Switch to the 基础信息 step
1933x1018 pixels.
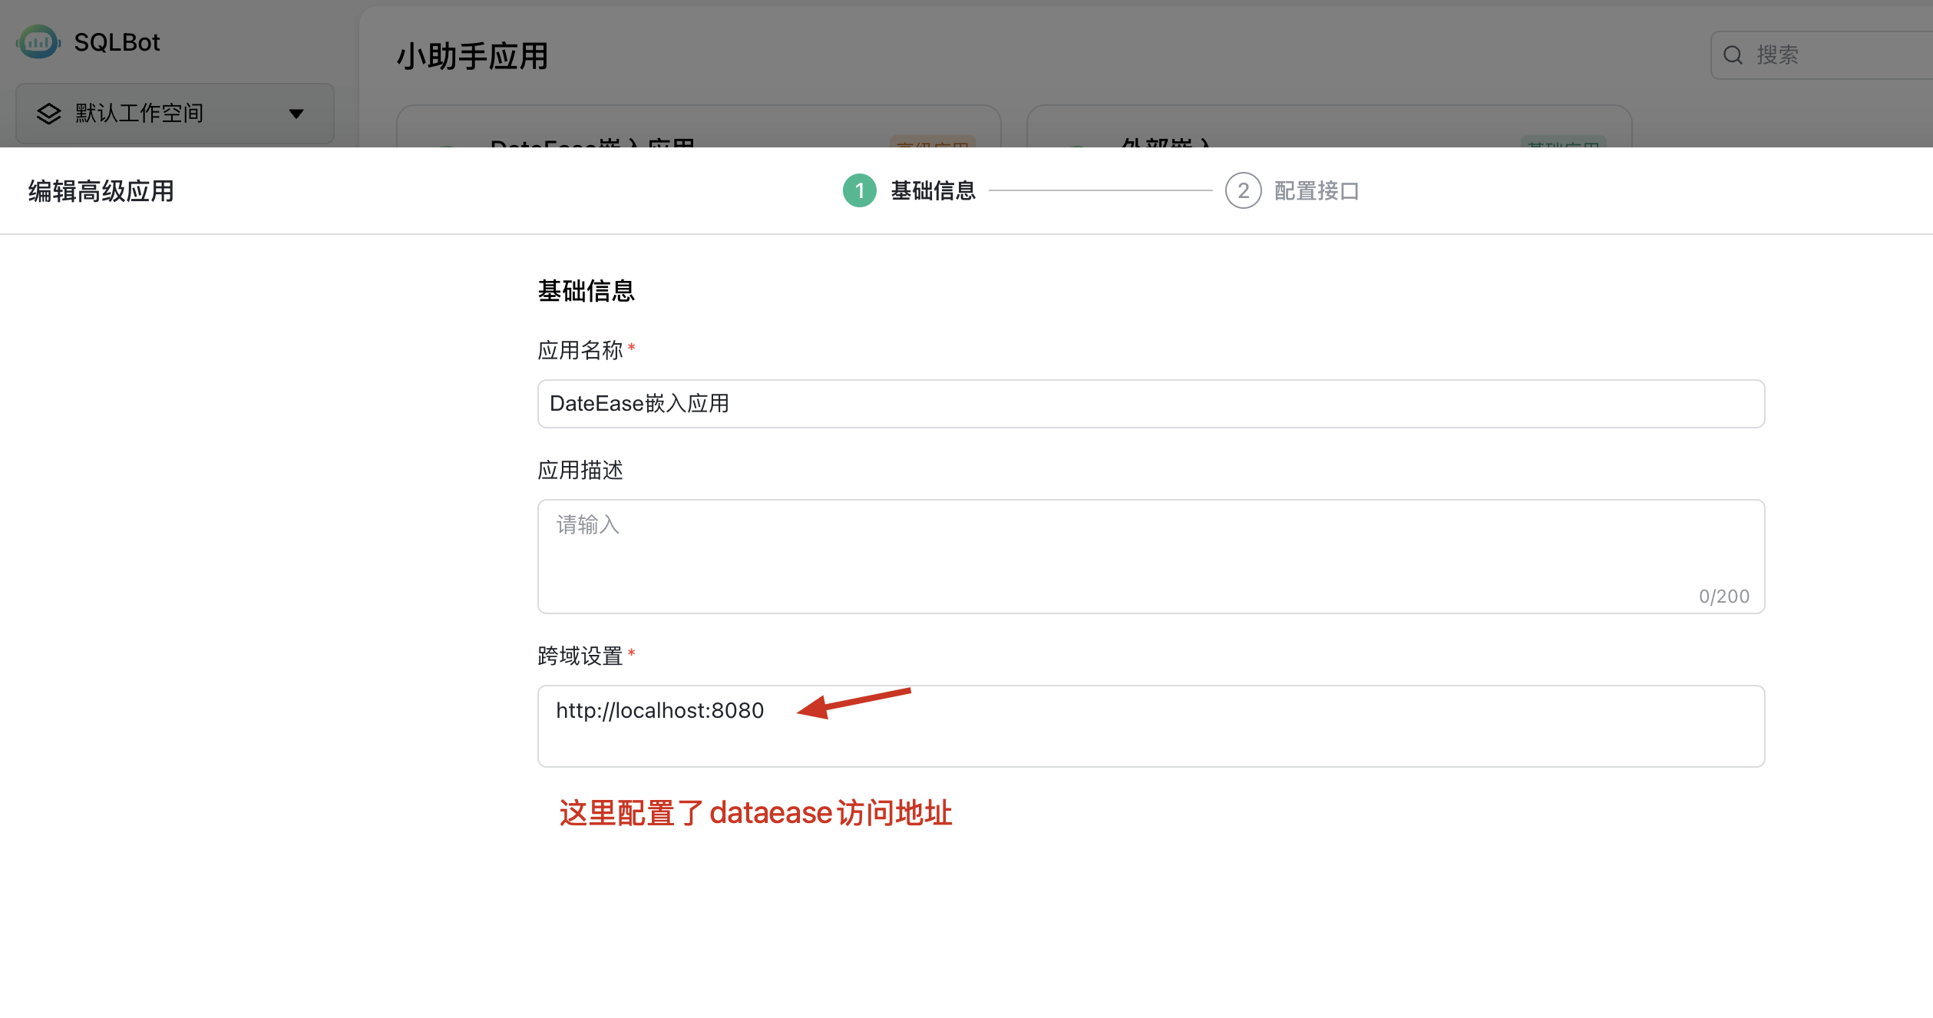click(x=933, y=190)
